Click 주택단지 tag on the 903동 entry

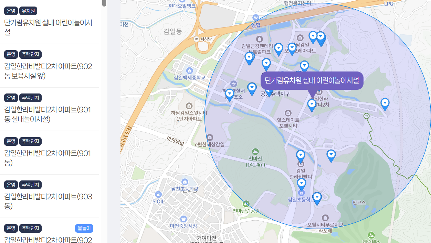click(x=30, y=185)
